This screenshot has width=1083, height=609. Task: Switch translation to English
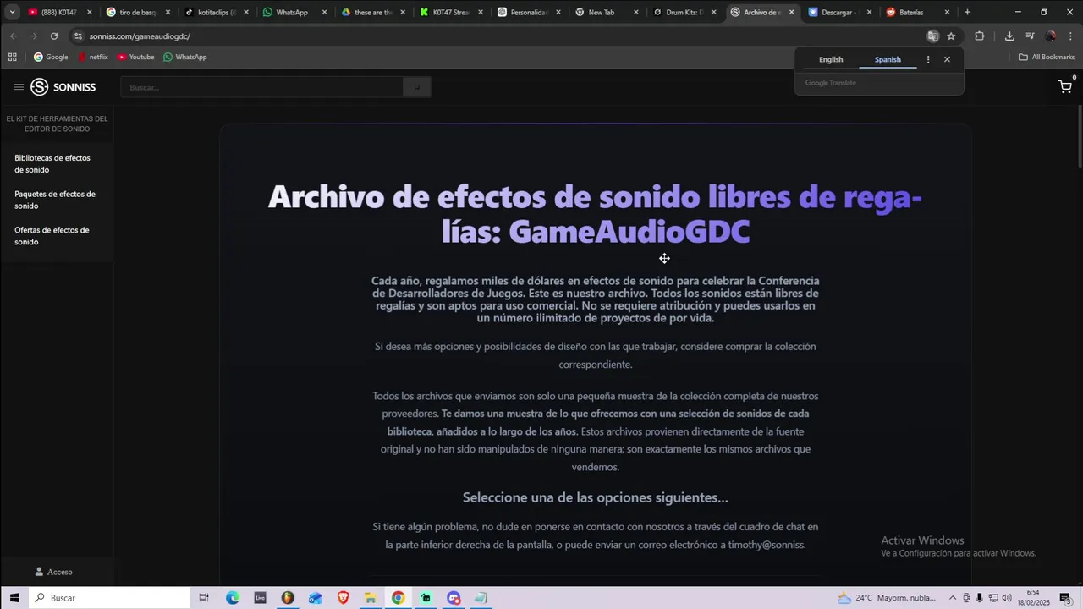coord(831,59)
